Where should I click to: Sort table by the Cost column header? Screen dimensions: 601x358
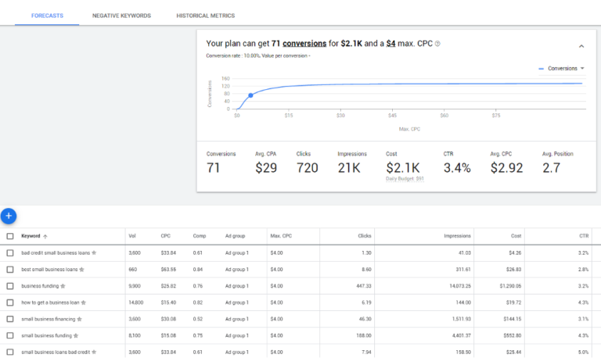516,236
